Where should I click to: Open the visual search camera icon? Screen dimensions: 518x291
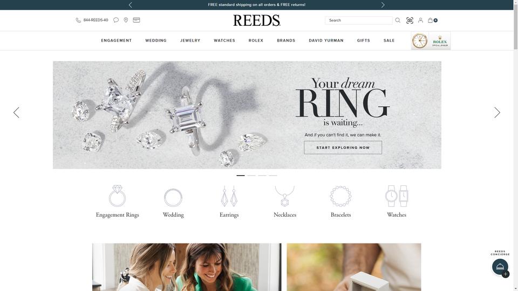pyautogui.click(x=410, y=20)
